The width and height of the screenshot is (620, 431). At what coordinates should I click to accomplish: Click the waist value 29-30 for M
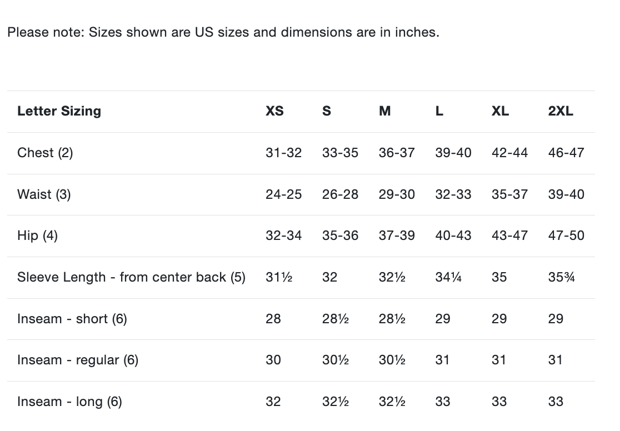(397, 194)
